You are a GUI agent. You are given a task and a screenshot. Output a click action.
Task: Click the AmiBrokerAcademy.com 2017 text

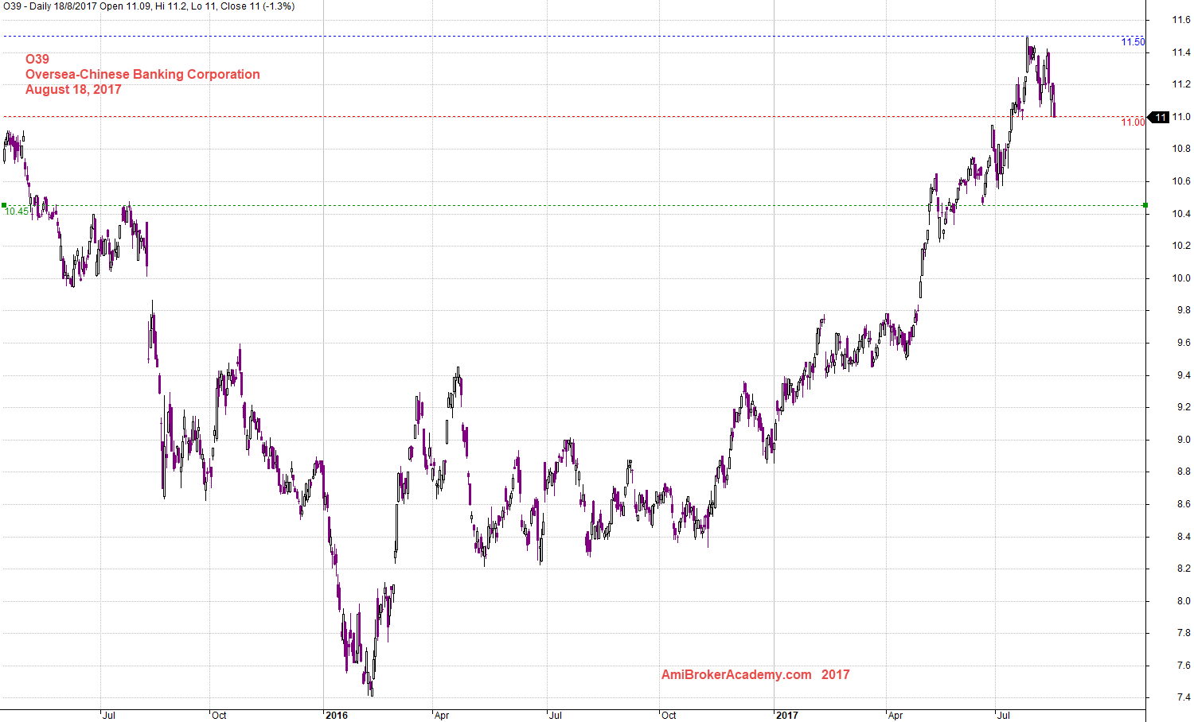click(x=755, y=674)
